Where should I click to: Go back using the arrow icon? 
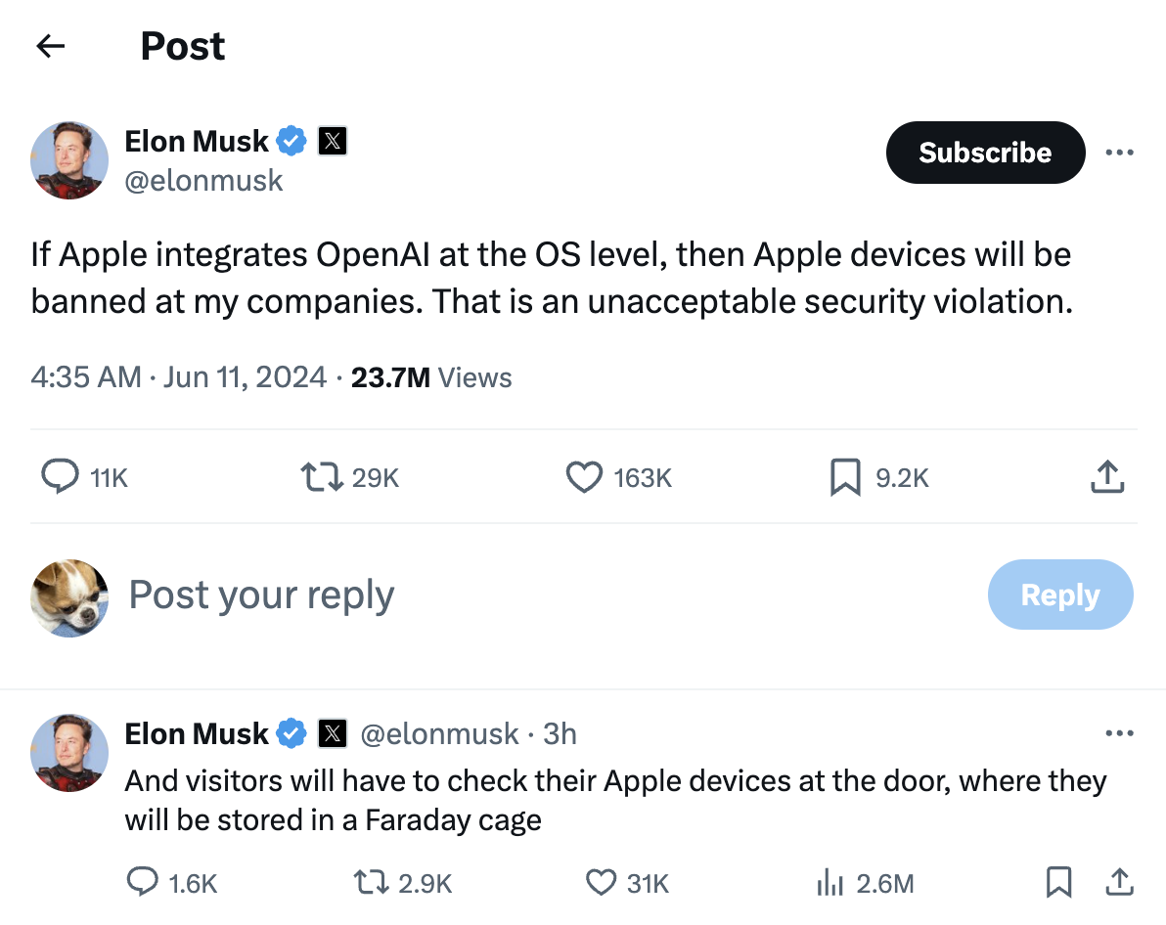(x=50, y=46)
